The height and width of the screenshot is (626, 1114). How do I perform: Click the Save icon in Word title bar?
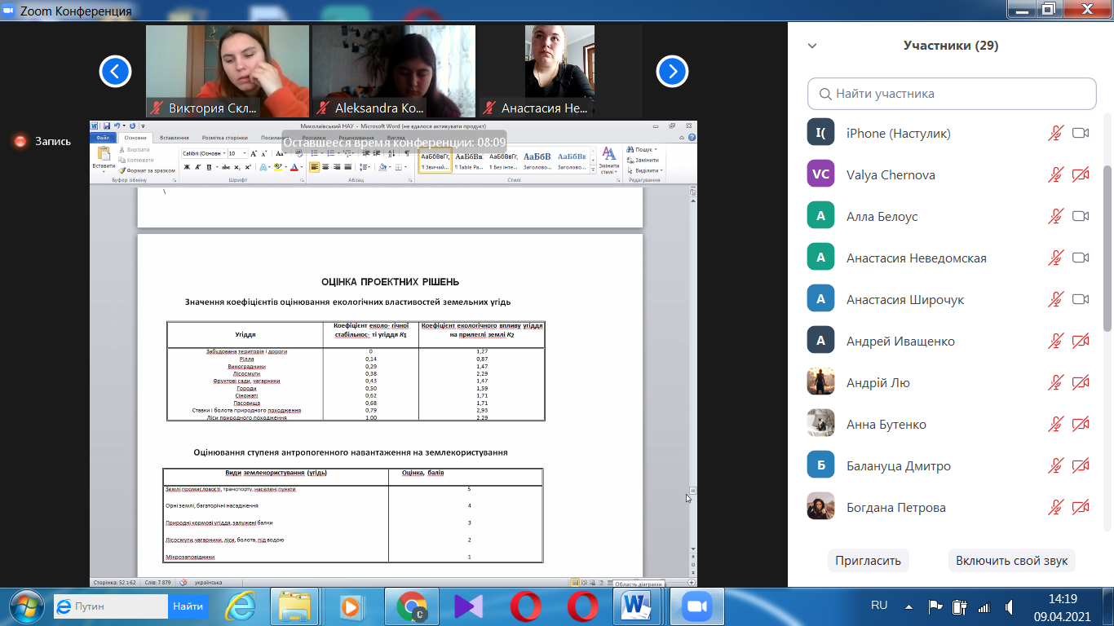coord(107,126)
